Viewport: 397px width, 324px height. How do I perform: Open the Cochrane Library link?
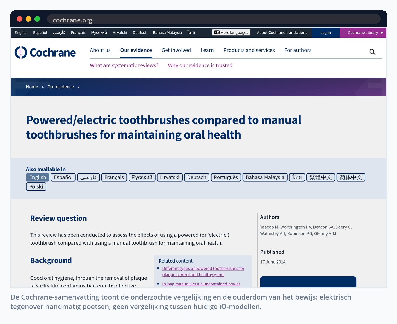point(363,33)
